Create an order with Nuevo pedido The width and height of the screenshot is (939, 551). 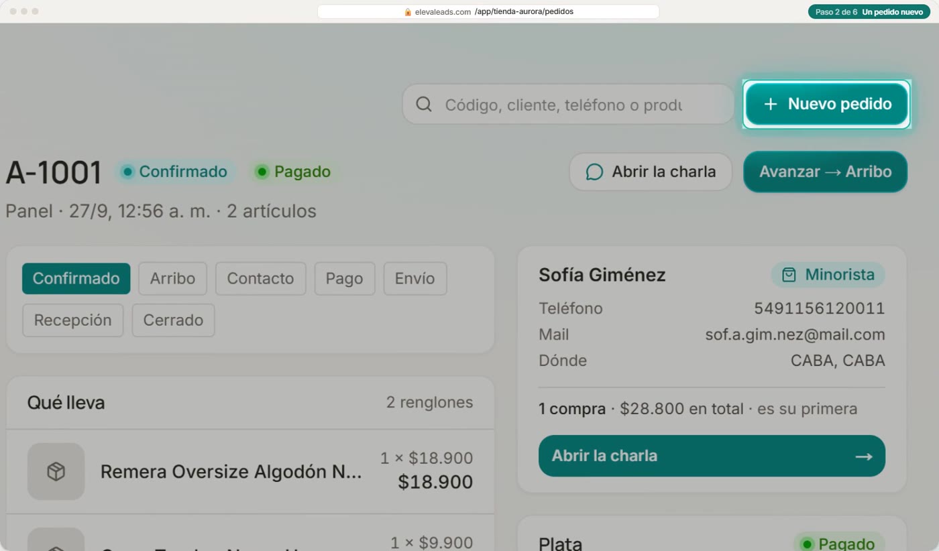click(826, 104)
